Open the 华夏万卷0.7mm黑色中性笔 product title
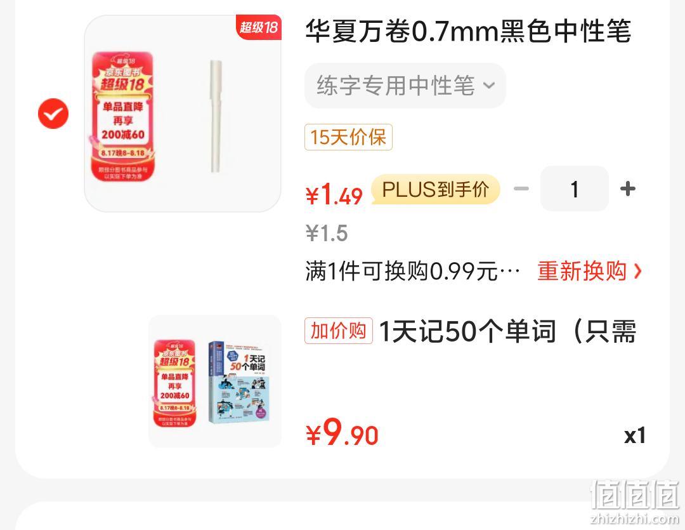This screenshot has height=530, width=685. [x=468, y=32]
